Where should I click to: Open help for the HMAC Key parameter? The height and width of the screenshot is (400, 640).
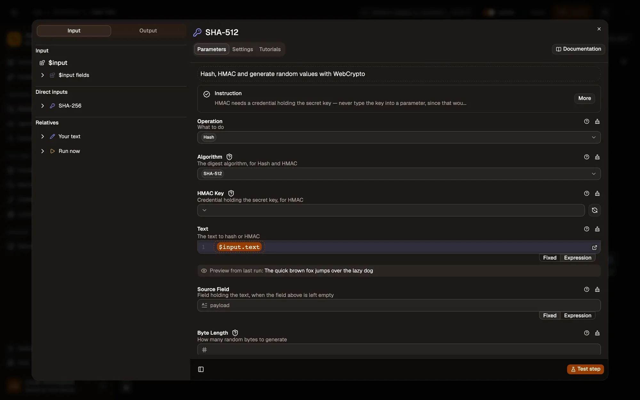[586, 193]
